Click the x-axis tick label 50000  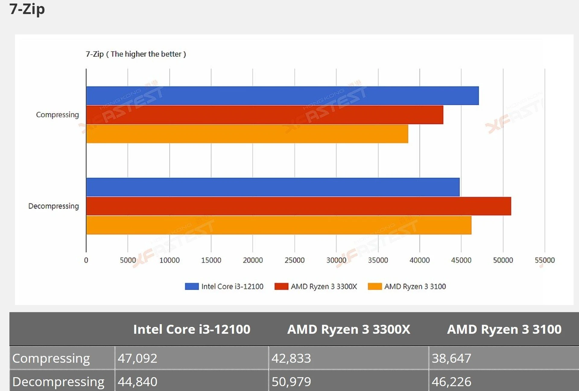point(503,260)
